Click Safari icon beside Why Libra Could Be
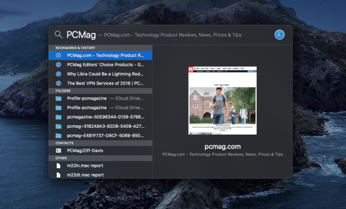The width and height of the screenshot is (346, 209). tap(59, 74)
